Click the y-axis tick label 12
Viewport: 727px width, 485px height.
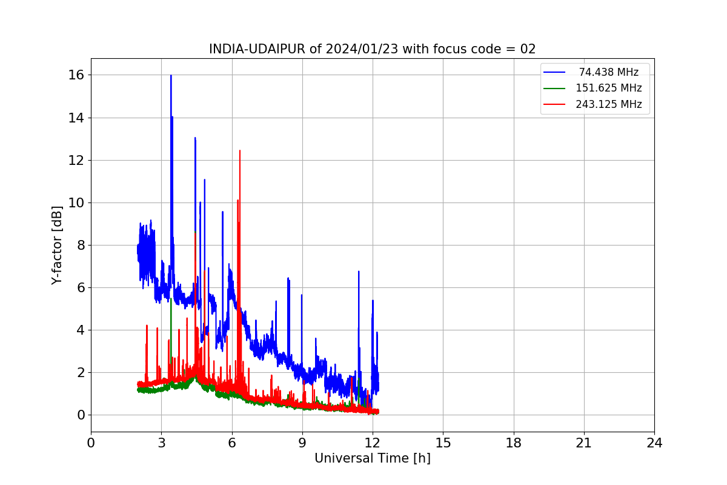click(x=78, y=160)
